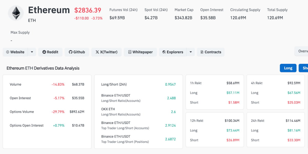Image resolution: width=308 pixels, height=154 pixels.
Task: Toggle the Long view filter
Action: (288, 68)
